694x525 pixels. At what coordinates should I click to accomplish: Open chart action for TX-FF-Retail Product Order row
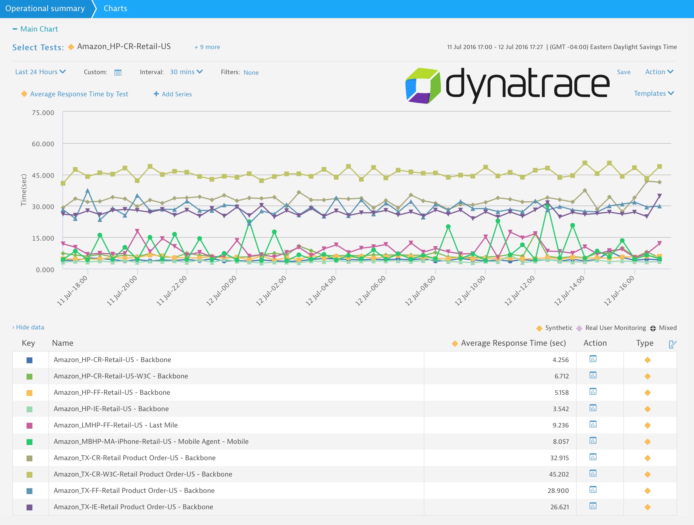[x=593, y=489]
